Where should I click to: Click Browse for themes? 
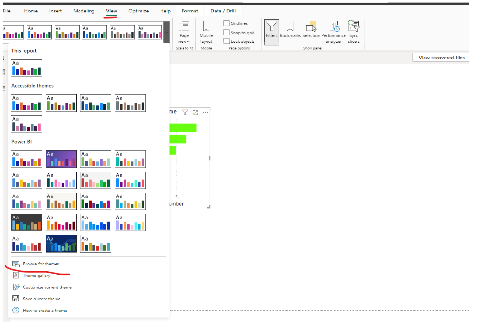point(41,264)
